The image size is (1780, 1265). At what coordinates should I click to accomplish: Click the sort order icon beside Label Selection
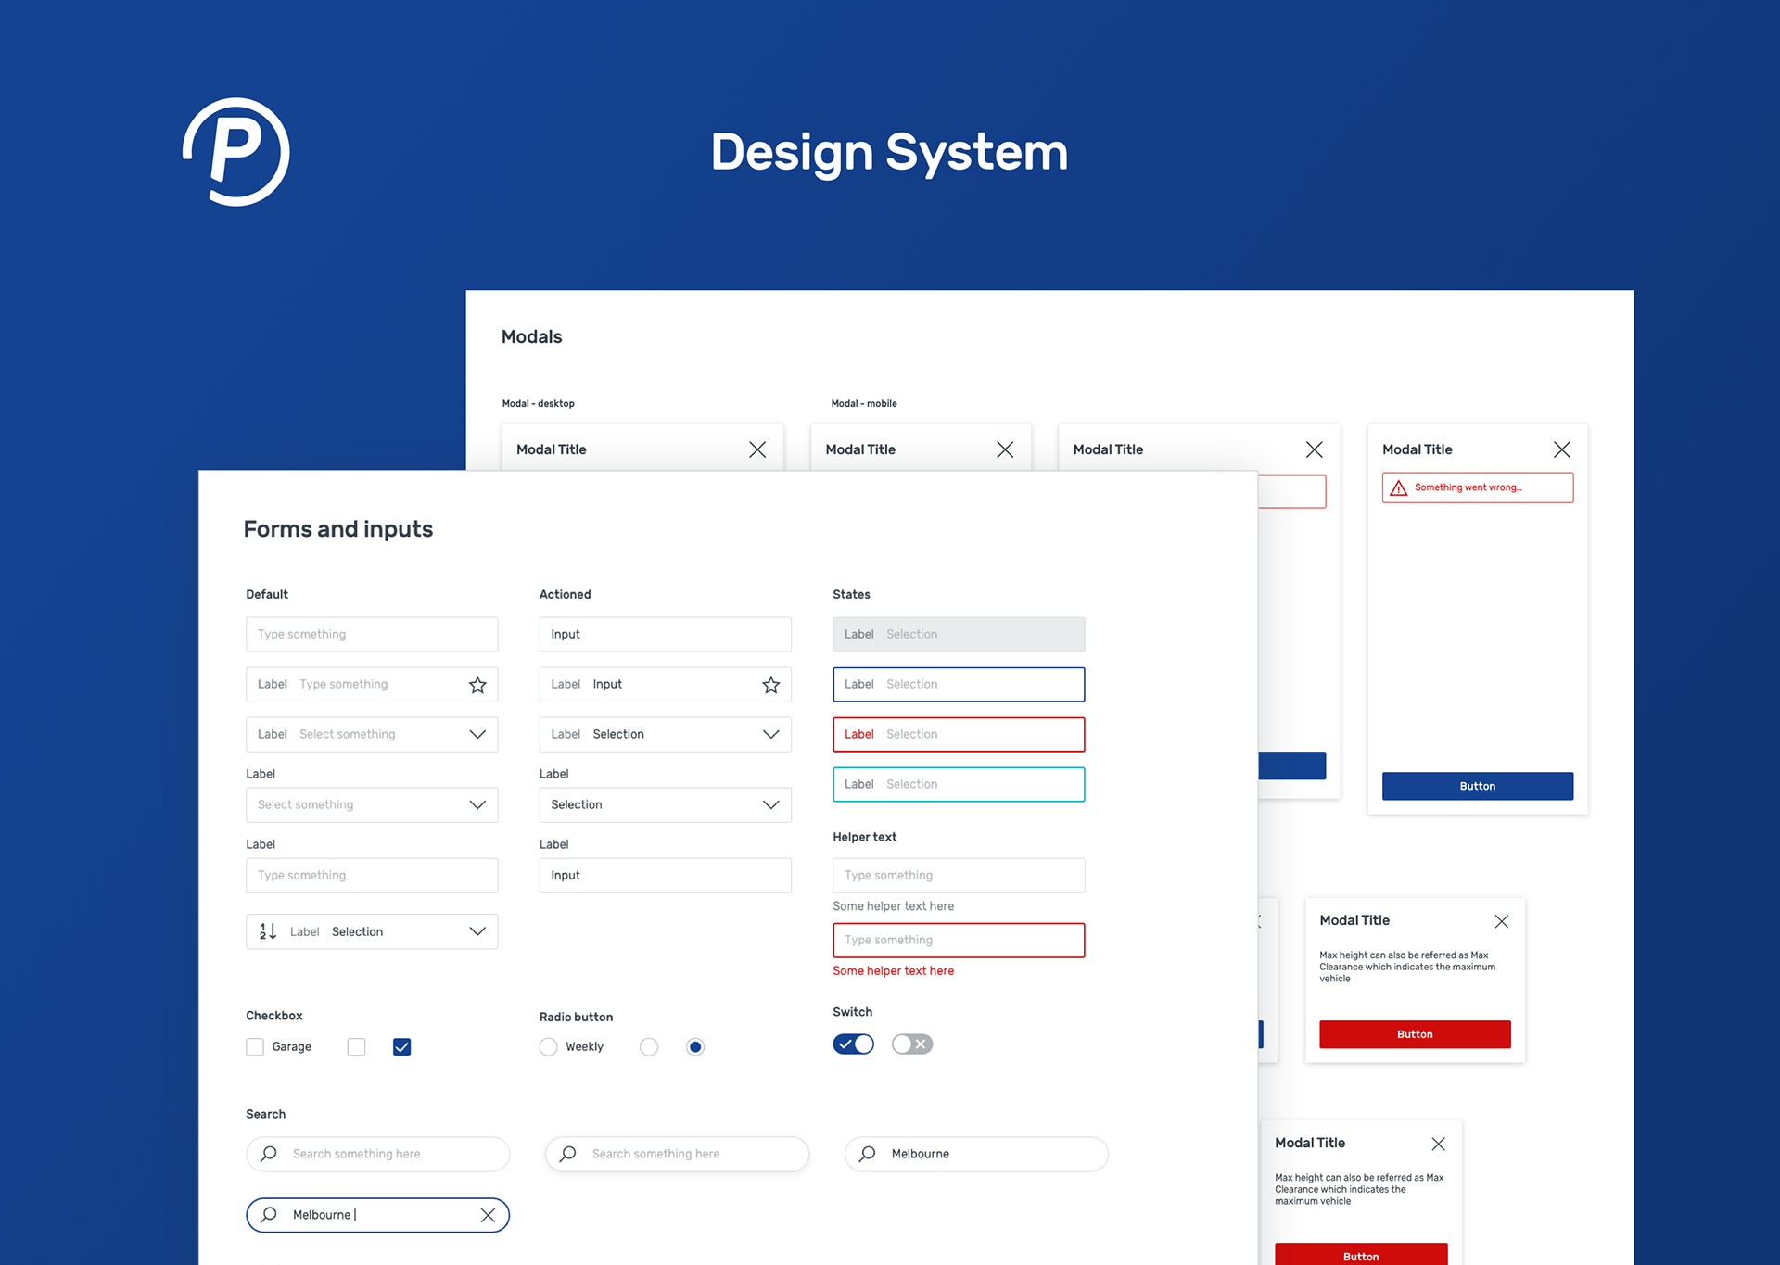268,931
